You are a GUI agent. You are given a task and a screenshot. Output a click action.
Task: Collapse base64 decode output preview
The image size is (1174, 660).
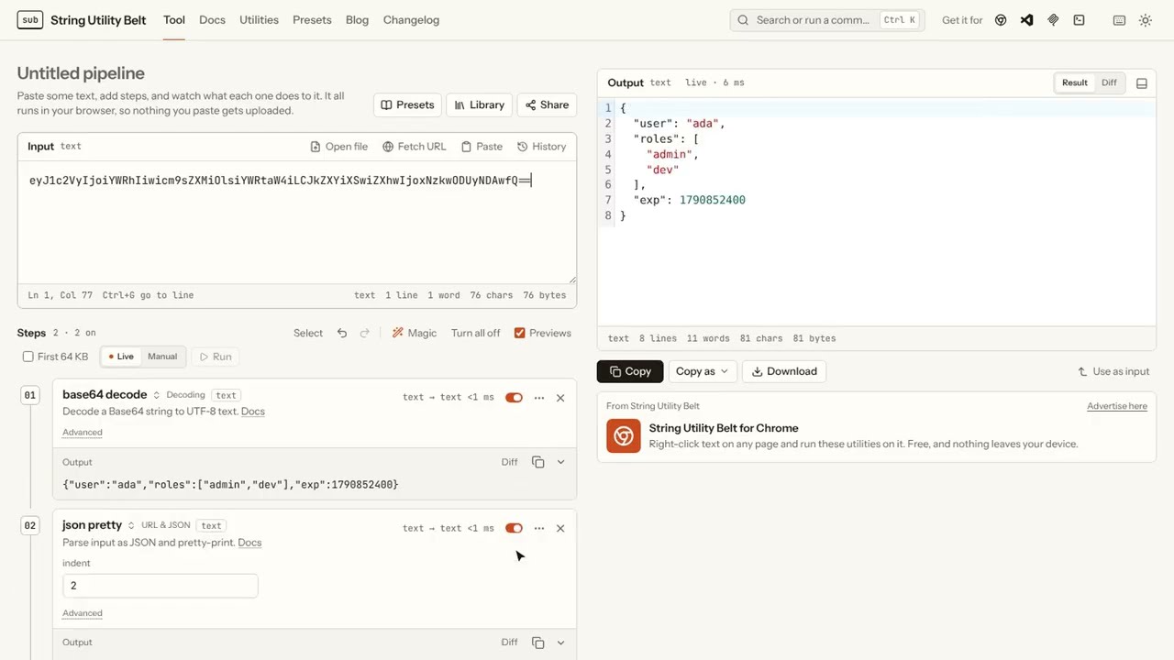coord(560,462)
